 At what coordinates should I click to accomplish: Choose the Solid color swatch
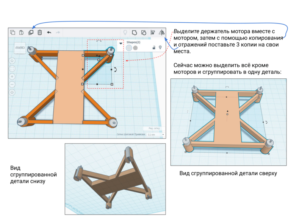point(129,48)
